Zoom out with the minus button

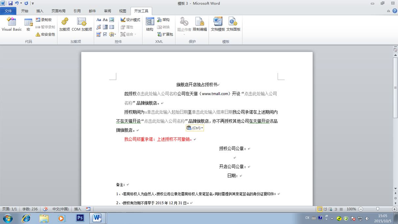tap(361, 209)
